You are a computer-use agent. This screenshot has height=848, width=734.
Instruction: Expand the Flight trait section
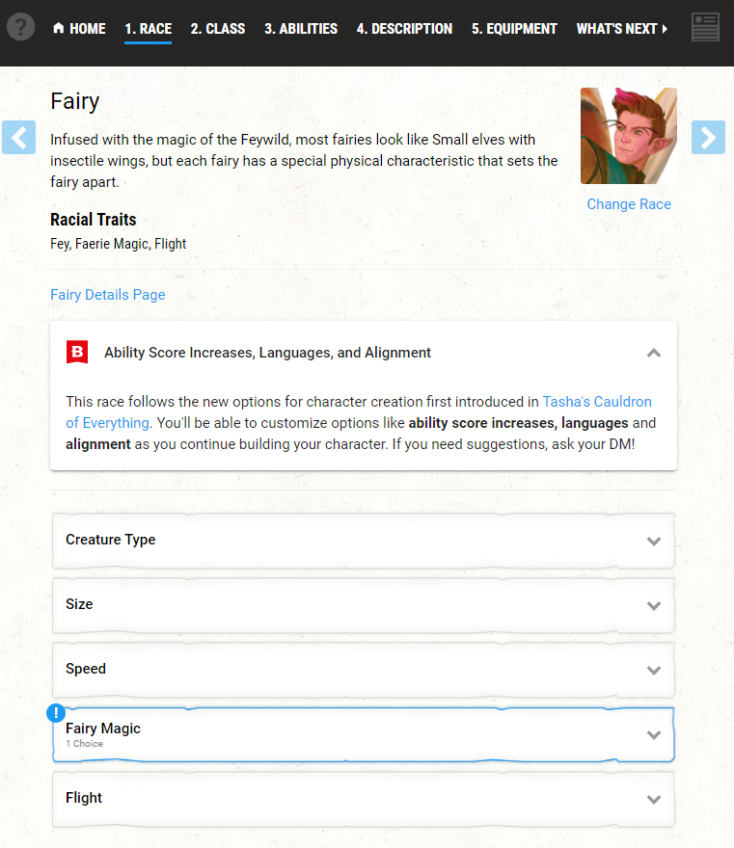click(x=364, y=799)
